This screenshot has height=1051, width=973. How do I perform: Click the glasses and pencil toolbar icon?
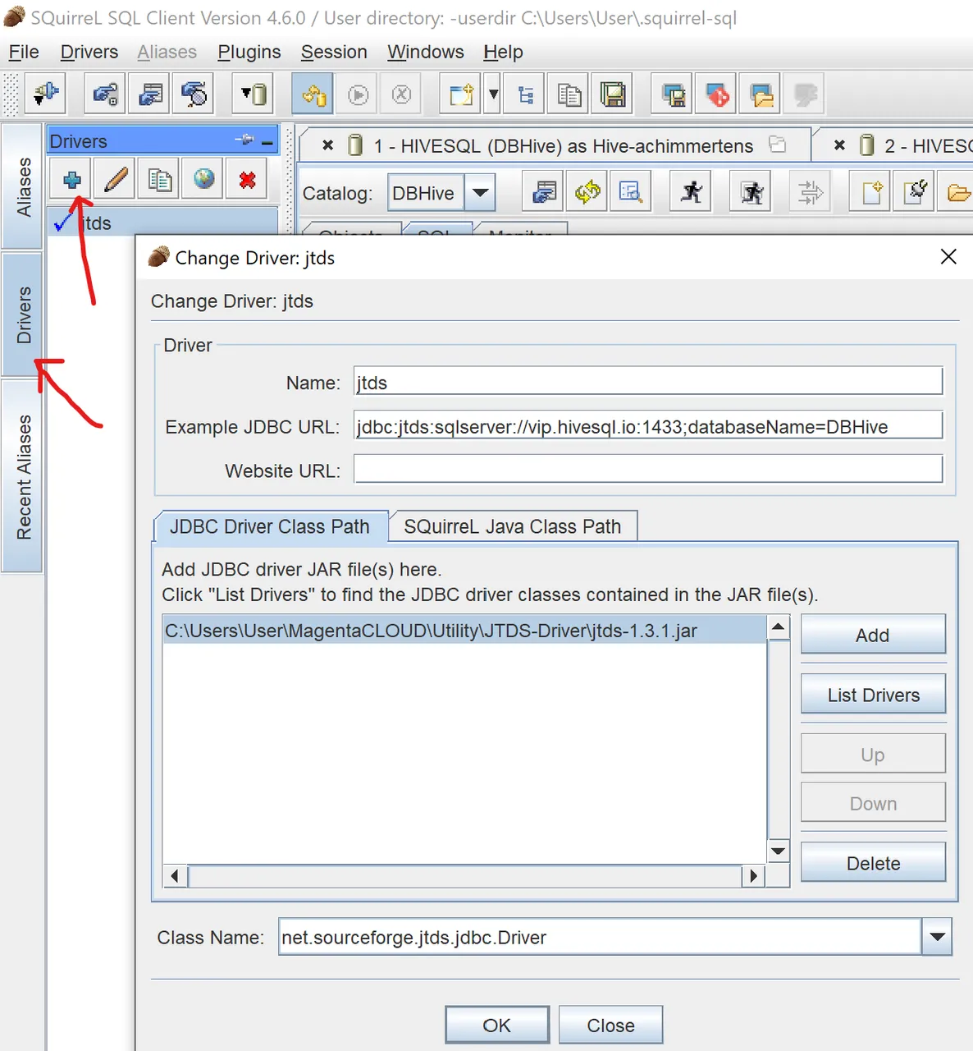[194, 94]
